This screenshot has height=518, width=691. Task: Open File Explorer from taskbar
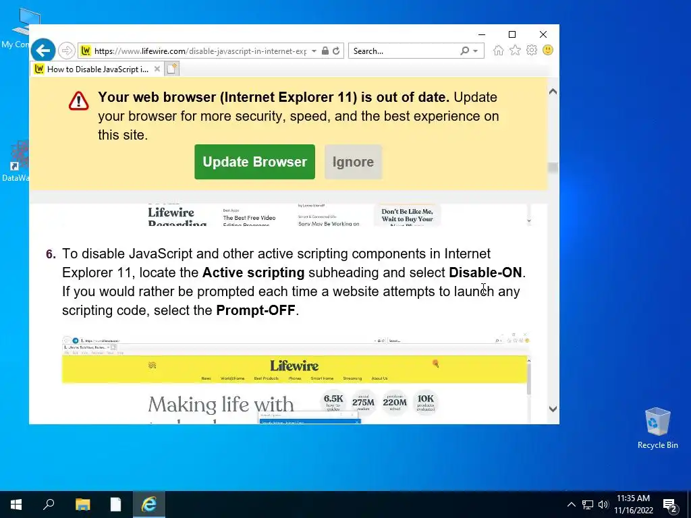pos(82,505)
